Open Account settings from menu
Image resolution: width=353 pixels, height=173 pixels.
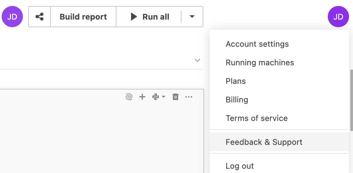257,44
